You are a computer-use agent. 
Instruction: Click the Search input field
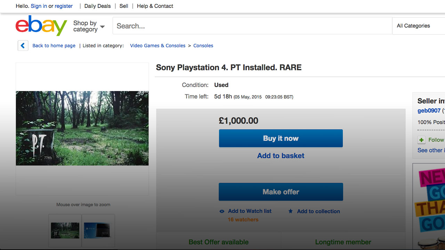252,26
